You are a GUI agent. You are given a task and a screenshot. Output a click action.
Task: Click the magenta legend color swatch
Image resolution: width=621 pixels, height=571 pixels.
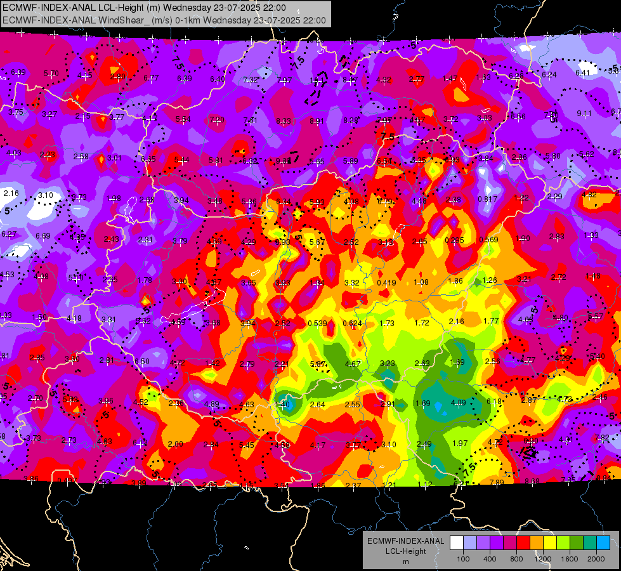pyautogui.click(x=510, y=542)
